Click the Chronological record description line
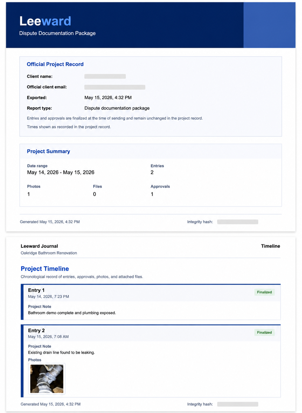The height and width of the screenshot is (413, 302). [82, 277]
